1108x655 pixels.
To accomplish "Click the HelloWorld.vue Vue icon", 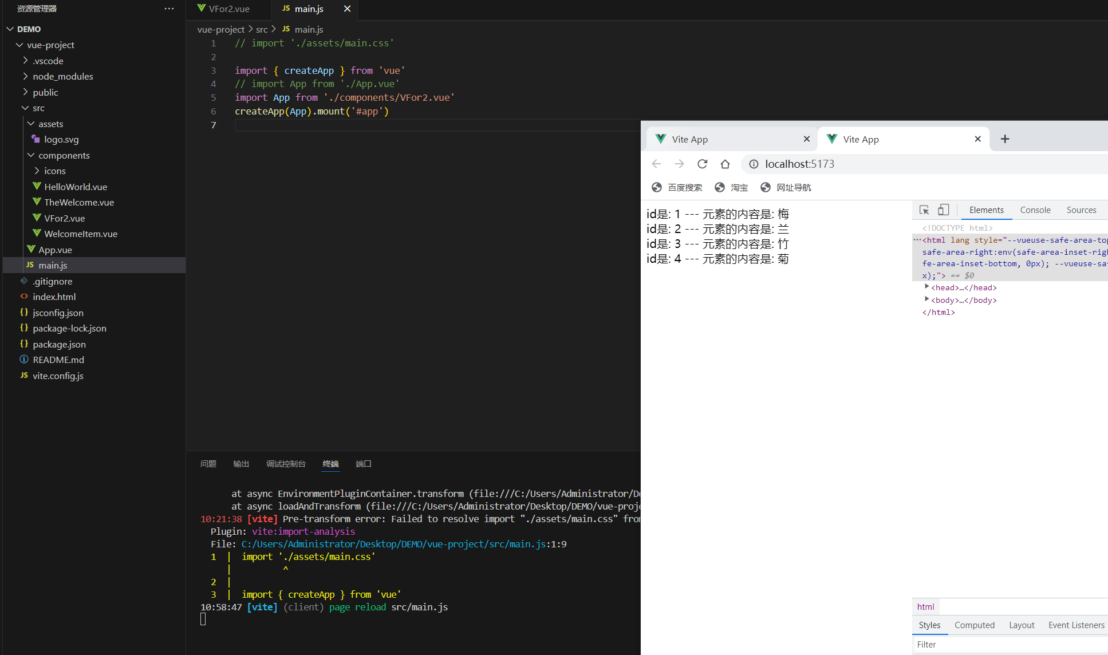I will pyautogui.click(x=37, y=186).
